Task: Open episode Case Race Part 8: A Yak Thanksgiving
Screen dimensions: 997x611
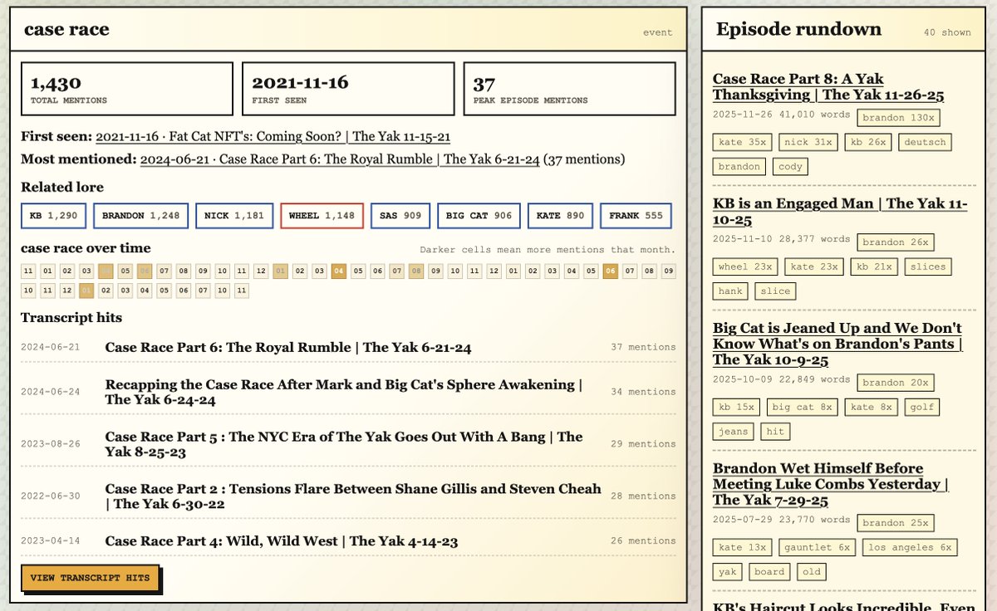Action: click(828, 87)
